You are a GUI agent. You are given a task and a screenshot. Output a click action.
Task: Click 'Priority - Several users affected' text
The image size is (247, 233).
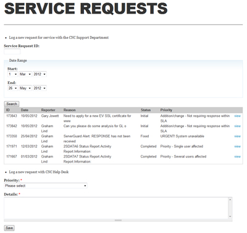coord(183,156)
